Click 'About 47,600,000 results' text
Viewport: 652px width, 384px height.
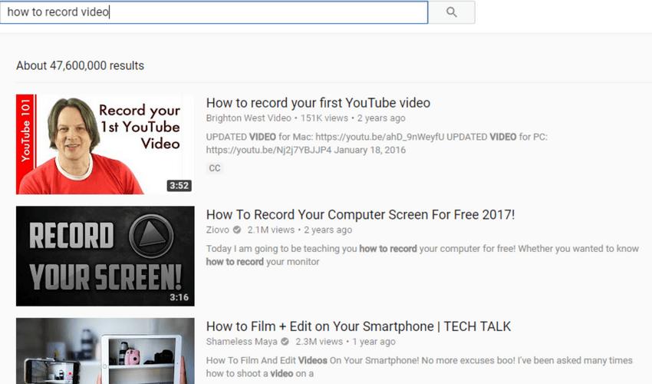point(81,66)
